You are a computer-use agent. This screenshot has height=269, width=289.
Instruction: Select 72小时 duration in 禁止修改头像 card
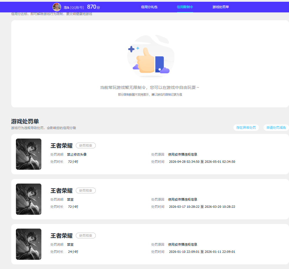pos(73,162)
